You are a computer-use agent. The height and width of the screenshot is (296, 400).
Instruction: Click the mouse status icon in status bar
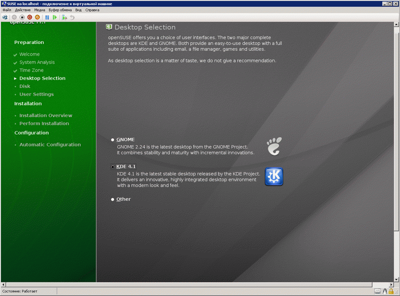384,291
